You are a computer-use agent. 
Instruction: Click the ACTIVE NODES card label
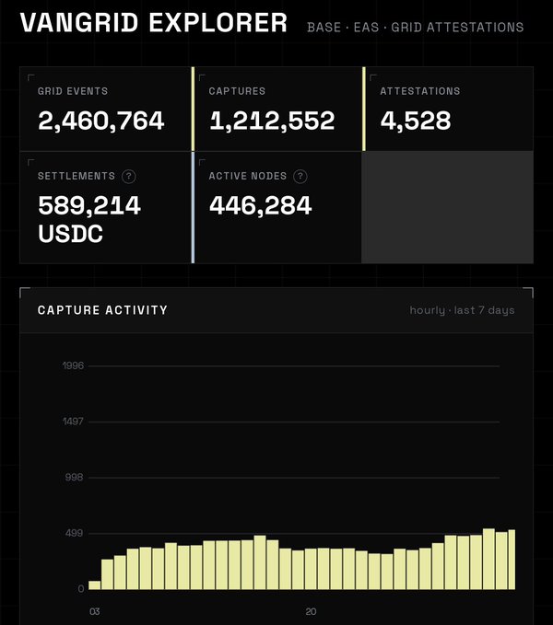point(247,176)
